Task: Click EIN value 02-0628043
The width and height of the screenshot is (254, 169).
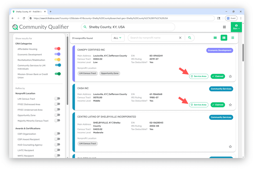Action: (156, 123)
